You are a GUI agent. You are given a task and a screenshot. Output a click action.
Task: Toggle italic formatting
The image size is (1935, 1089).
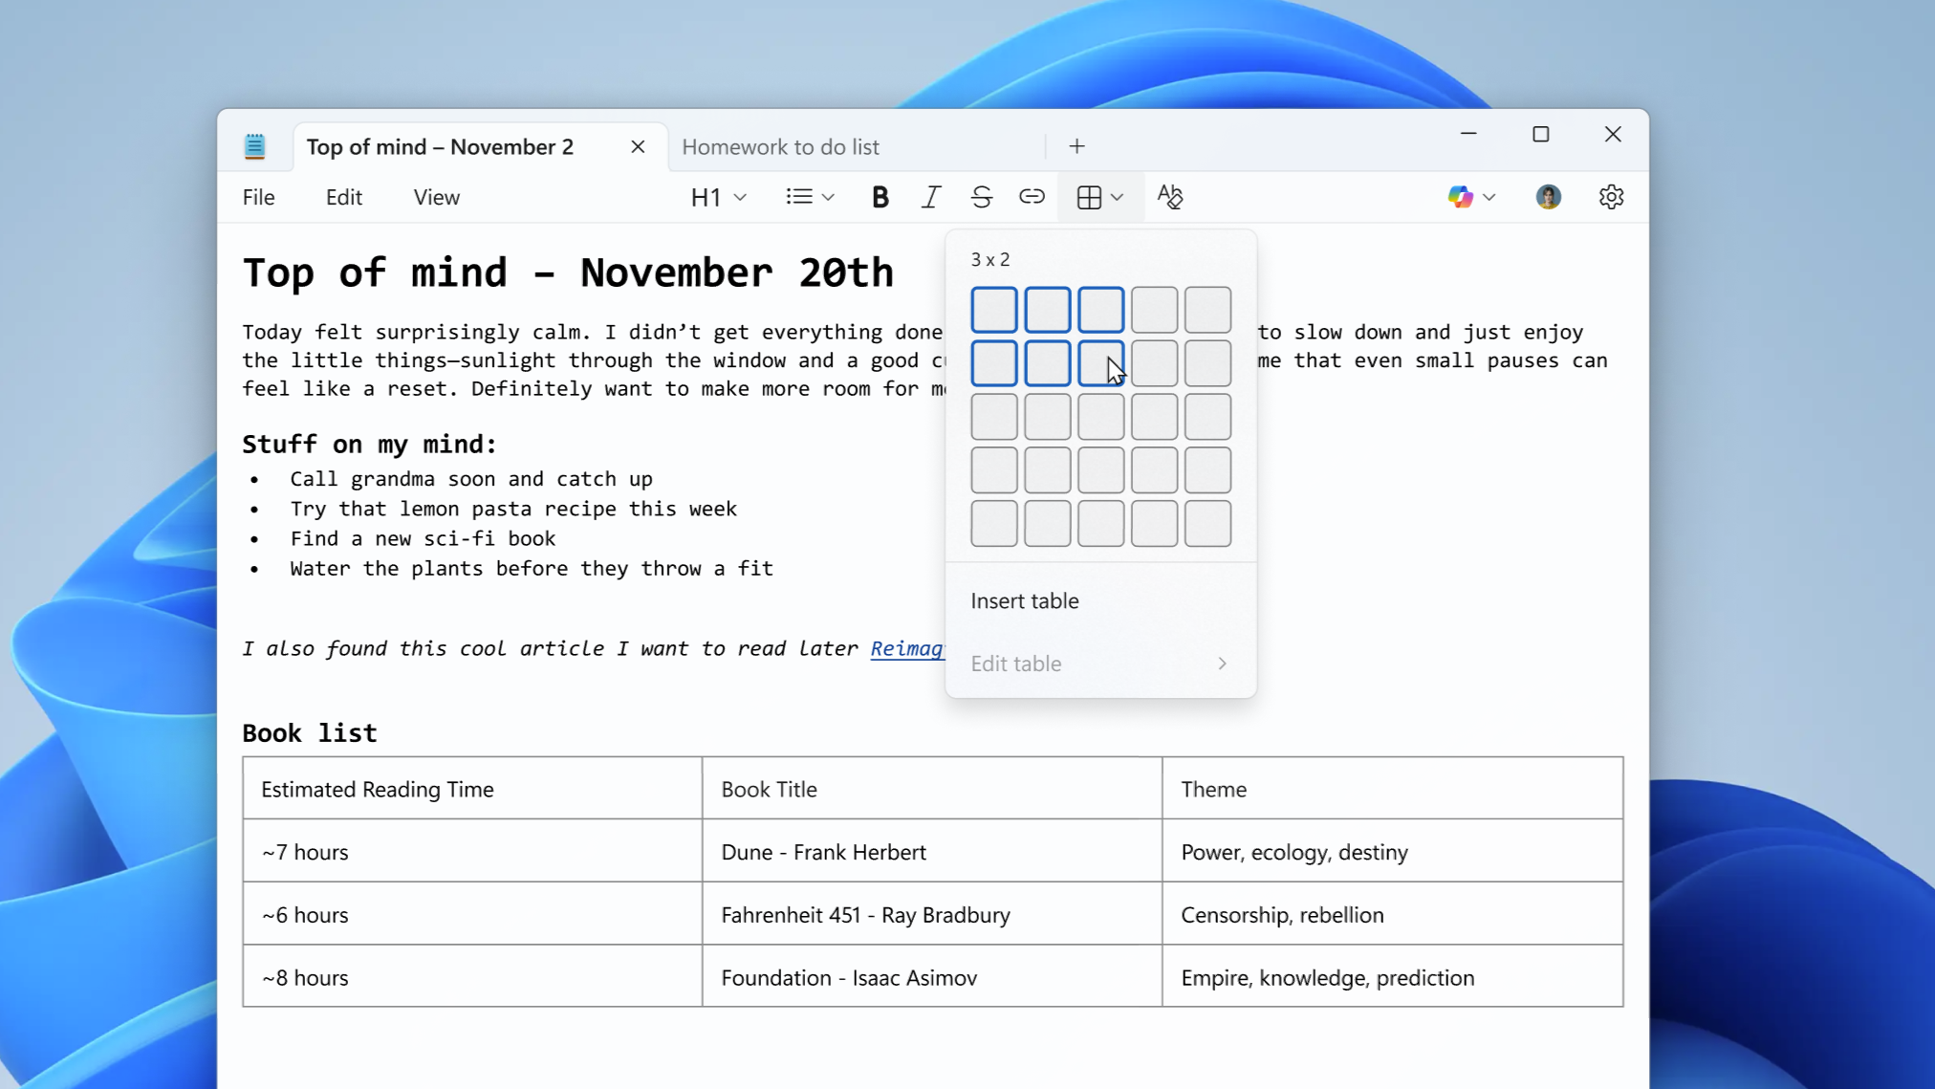pos(929,196)
